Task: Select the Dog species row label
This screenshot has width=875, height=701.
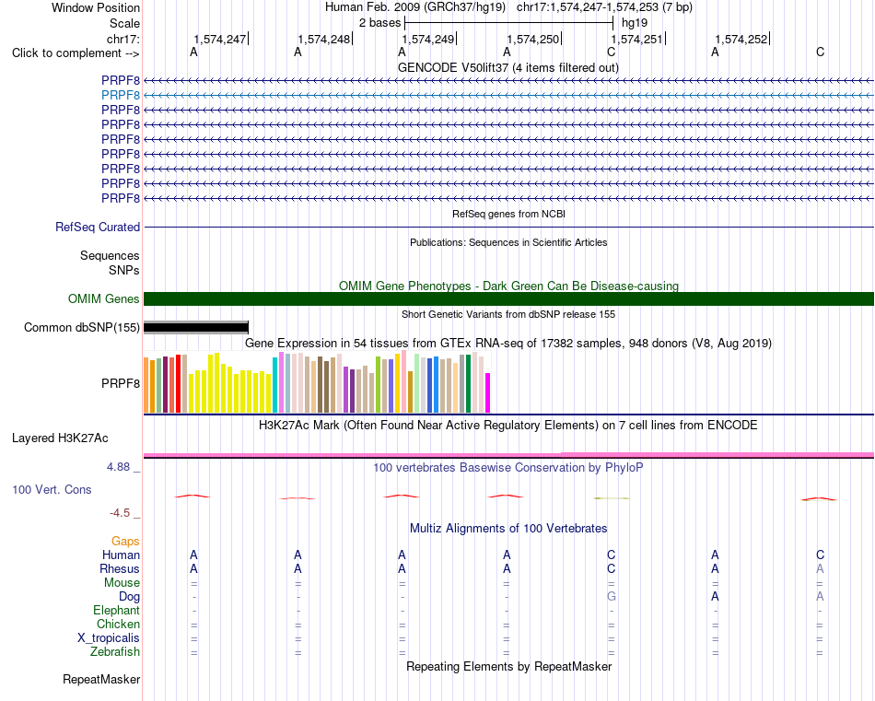Action: 130,597
